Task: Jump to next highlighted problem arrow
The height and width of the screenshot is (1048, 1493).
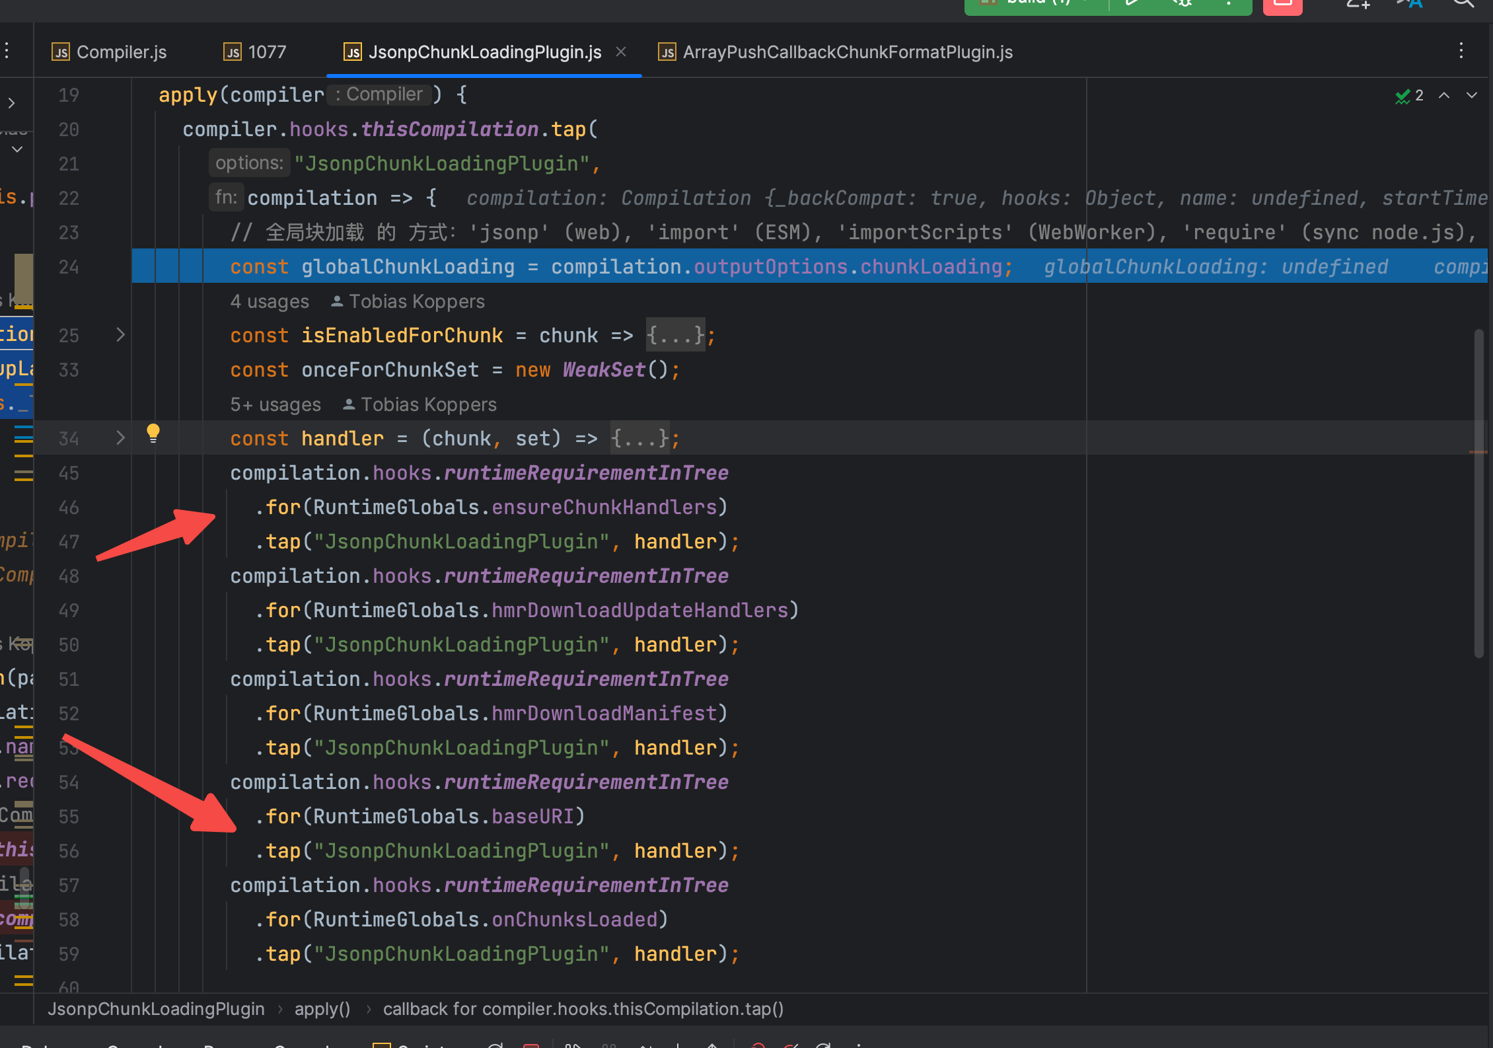Action: tap(1472, 96)
